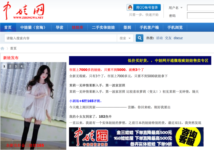214x150 pixels.
Task: Open slideshow caption 全新完好金三娃娃165
Action: (x=25, y=145)
